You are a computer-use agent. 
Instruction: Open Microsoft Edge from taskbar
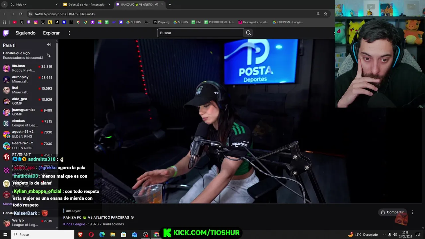pos(102,234)
